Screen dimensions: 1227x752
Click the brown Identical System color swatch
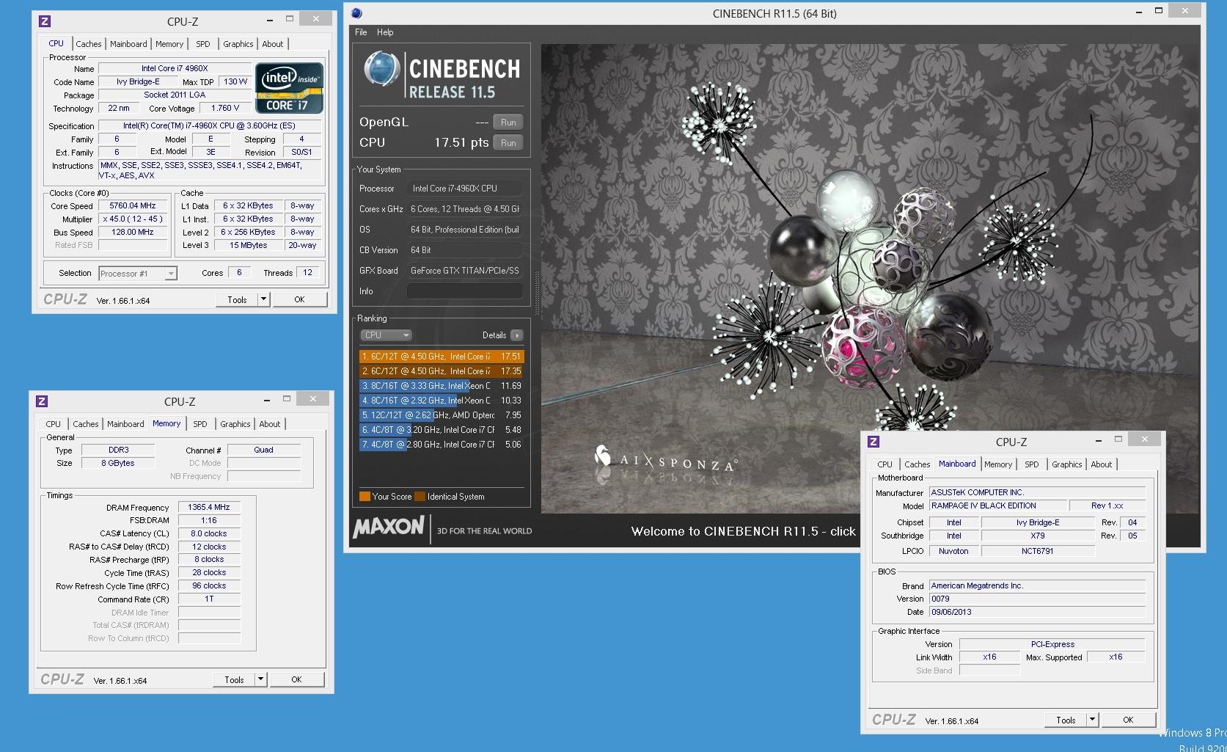click(x=420, y=497)
